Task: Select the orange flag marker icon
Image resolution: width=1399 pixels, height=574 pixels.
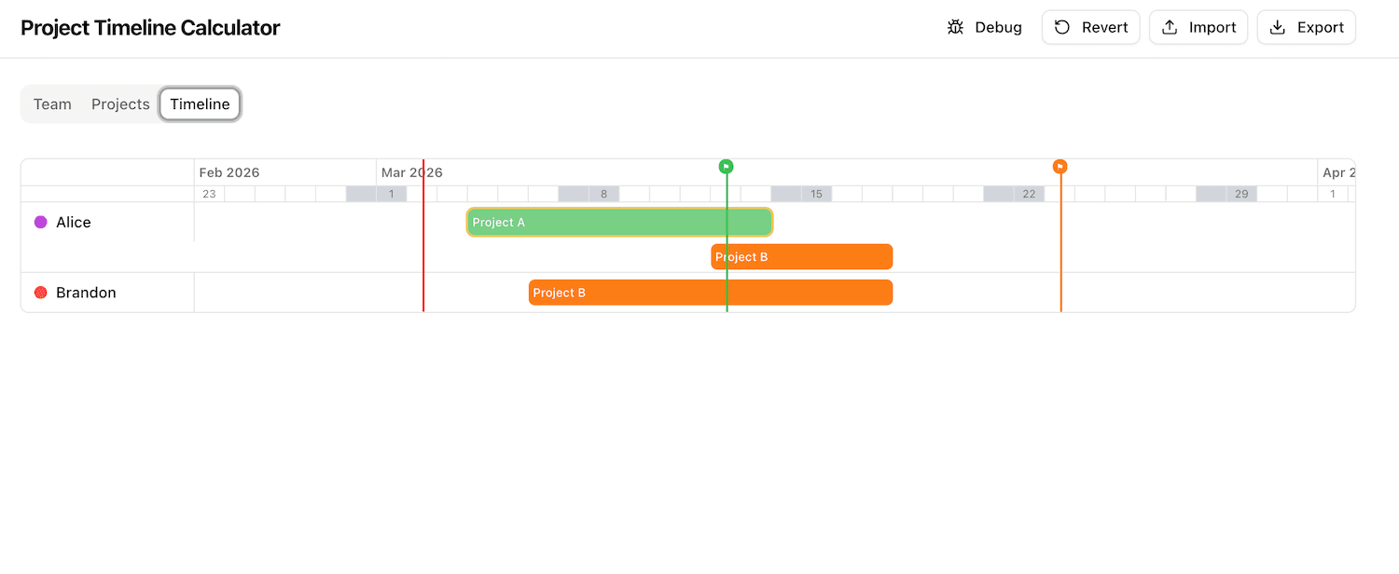Action: (1060, 166)
